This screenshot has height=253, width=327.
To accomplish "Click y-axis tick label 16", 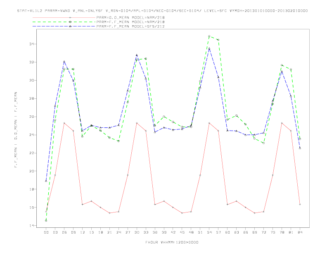I will pyautogui.click(x=31, y=208).
